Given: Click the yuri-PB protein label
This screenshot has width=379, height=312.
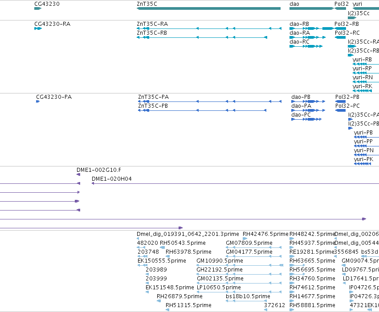Looking at the screenshot, I should 363,133.
